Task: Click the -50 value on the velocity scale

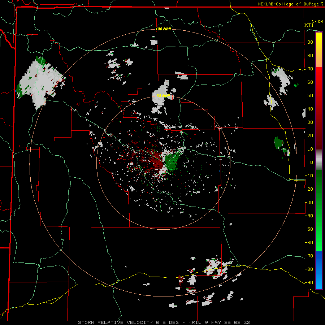Action: [x=309, y=229]
